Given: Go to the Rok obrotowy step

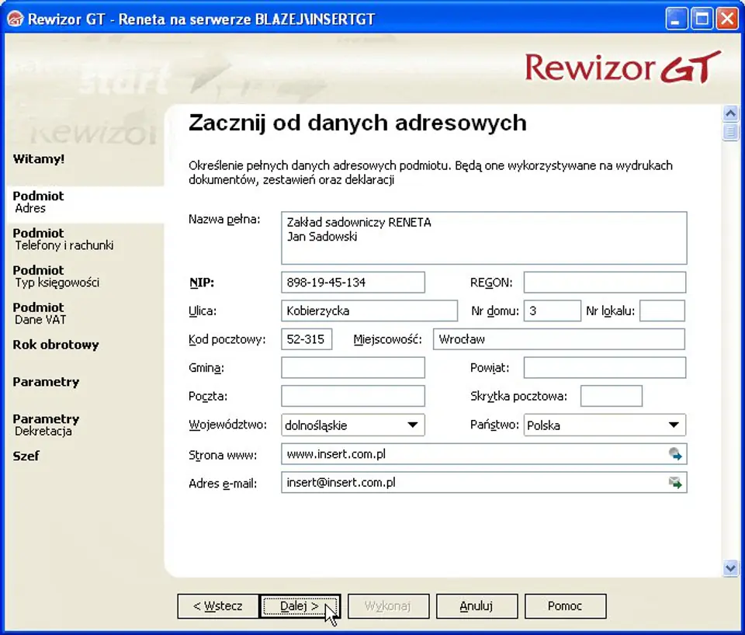Looking at the screenshot, I should coord(56,345).
